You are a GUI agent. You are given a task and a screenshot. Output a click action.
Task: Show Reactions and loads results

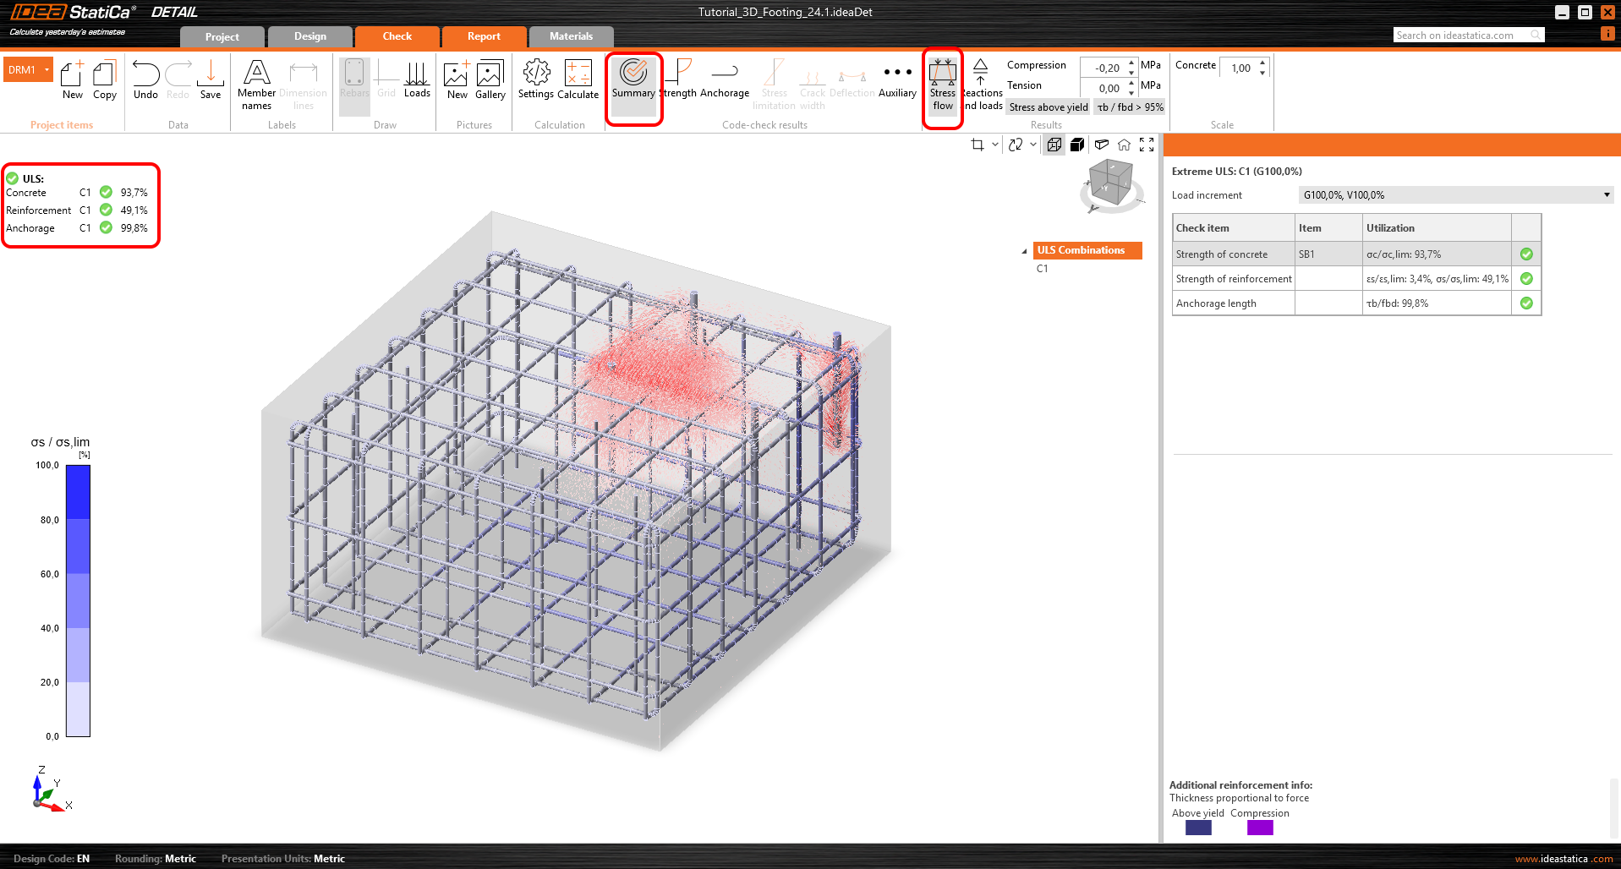coord(982,85)
